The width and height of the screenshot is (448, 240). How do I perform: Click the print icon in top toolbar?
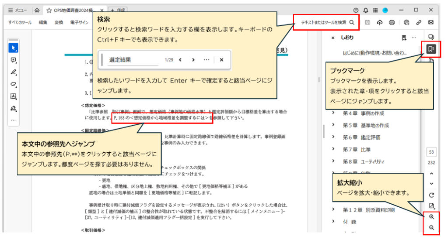(x=392, y=22)
